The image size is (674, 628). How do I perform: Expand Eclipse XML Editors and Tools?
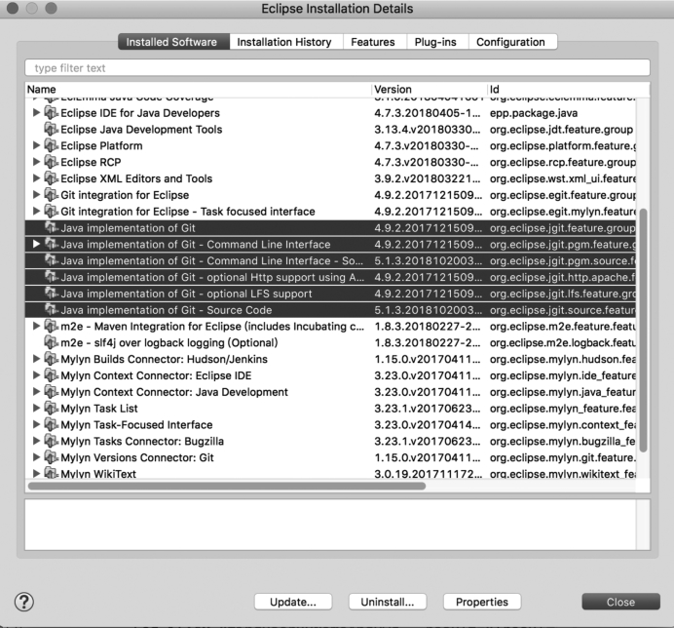(37, 178)
